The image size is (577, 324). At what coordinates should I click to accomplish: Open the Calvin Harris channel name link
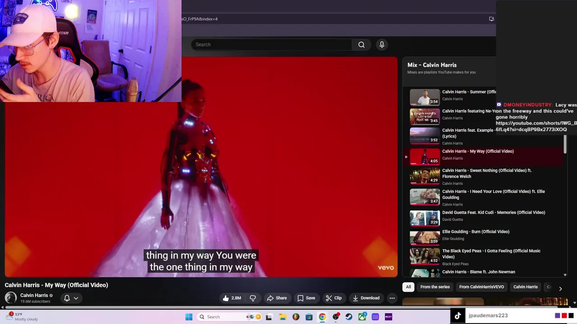pos(34,296)
